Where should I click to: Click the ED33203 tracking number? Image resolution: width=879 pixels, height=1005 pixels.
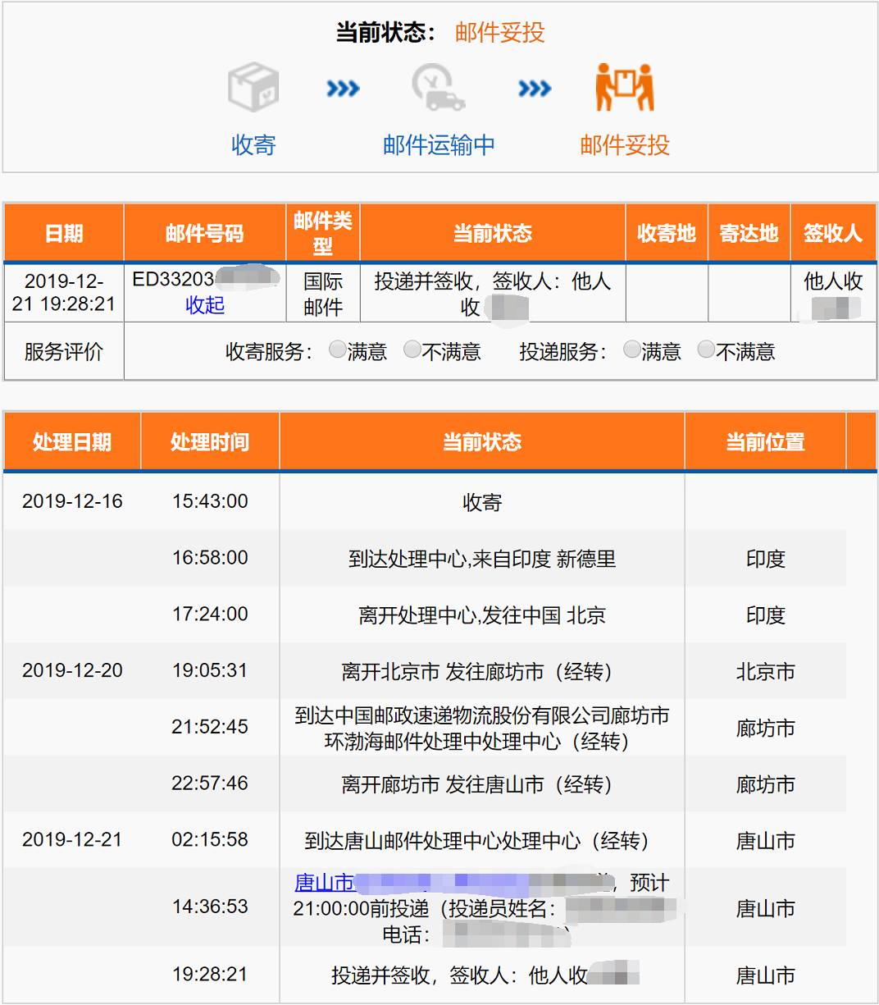tap(174, 279)
